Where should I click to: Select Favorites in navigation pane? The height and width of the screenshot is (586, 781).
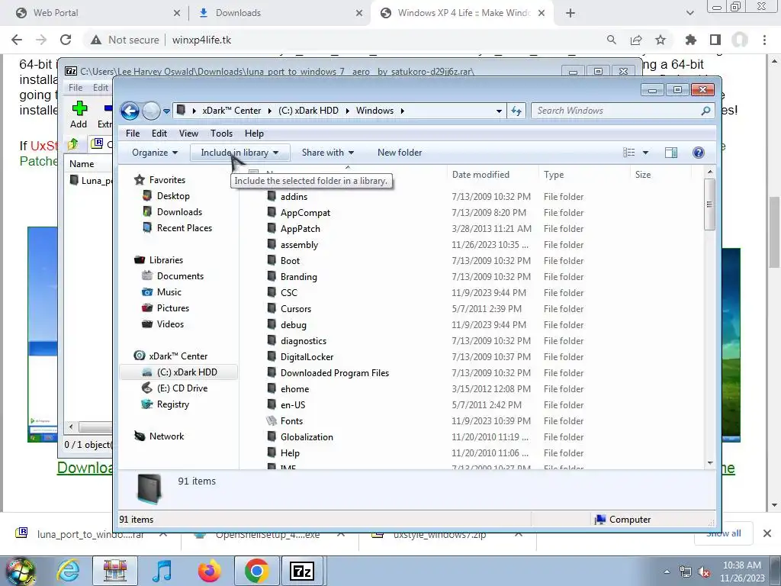point(167,180)
